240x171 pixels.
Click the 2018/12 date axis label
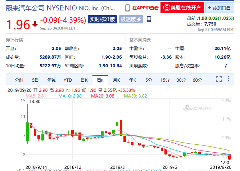[73, 167]
